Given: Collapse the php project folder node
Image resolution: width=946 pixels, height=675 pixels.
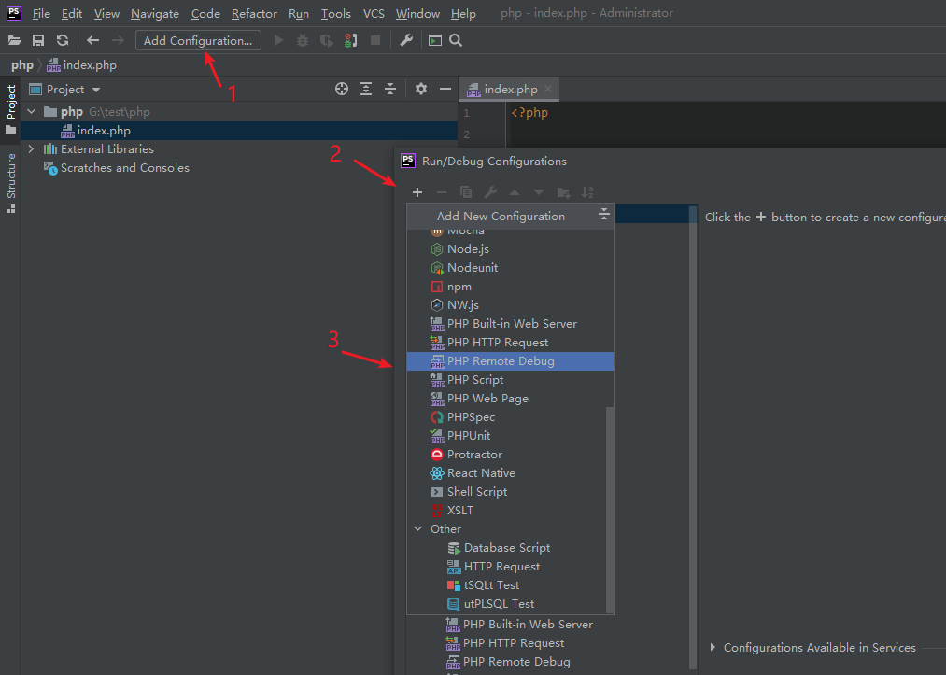Looking at the screenshot, I should point(31,112).
